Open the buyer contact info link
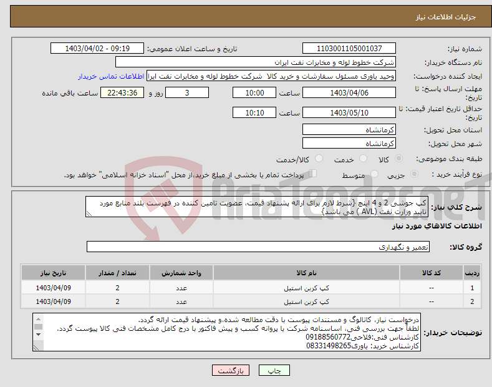This screenshot has width=492, height=387. point(111,76)
